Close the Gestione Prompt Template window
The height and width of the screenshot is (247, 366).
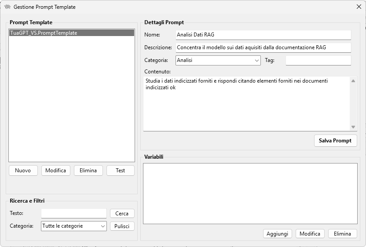[359, 7]
